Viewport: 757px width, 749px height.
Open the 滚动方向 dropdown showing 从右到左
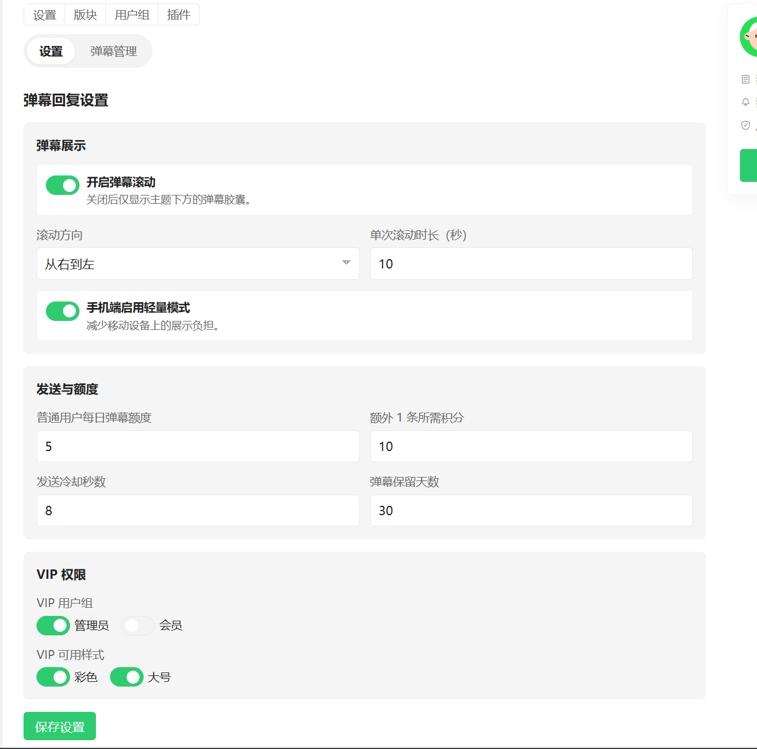tap(198, 263)
